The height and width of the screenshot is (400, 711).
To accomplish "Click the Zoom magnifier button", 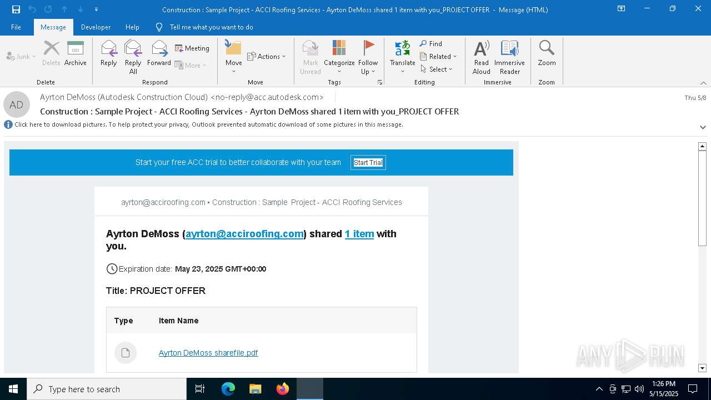I will click(547, 54).
